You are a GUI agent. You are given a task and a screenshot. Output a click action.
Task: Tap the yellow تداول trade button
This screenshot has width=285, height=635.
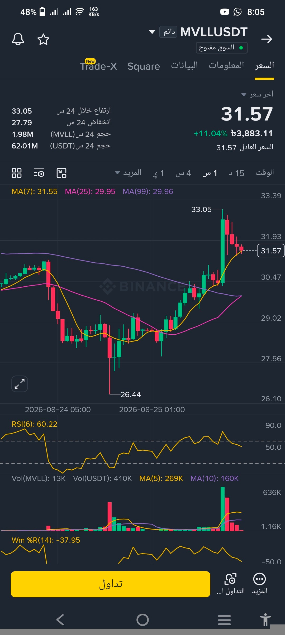coord(111,584)
